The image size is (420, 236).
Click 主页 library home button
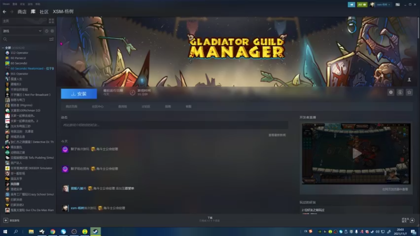24,21
